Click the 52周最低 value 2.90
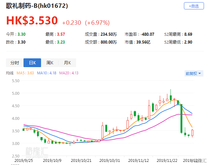This screenshot has width=209, height=165. pos(188,42)
